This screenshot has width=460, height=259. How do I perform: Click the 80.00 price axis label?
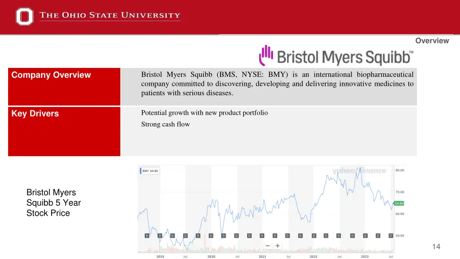pyautogui.click(x=399, y=170)
